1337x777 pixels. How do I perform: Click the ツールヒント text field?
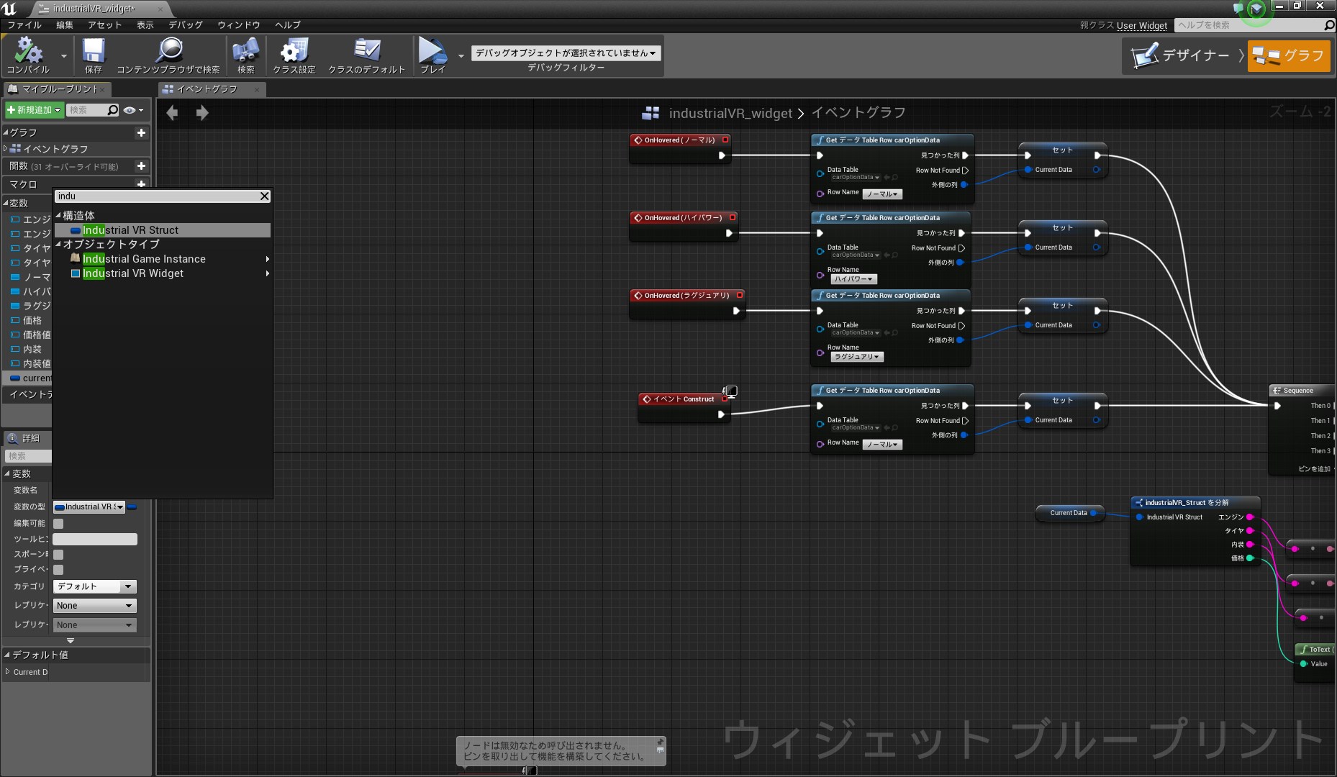[95, 540]
